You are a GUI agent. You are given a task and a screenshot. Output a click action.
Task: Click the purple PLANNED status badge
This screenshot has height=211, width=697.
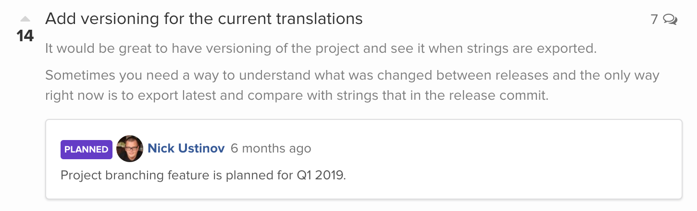click(x=87, y=149)
